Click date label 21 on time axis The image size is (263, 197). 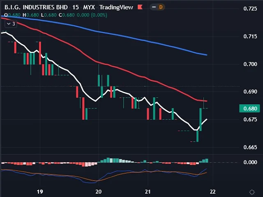pos(148,192)
